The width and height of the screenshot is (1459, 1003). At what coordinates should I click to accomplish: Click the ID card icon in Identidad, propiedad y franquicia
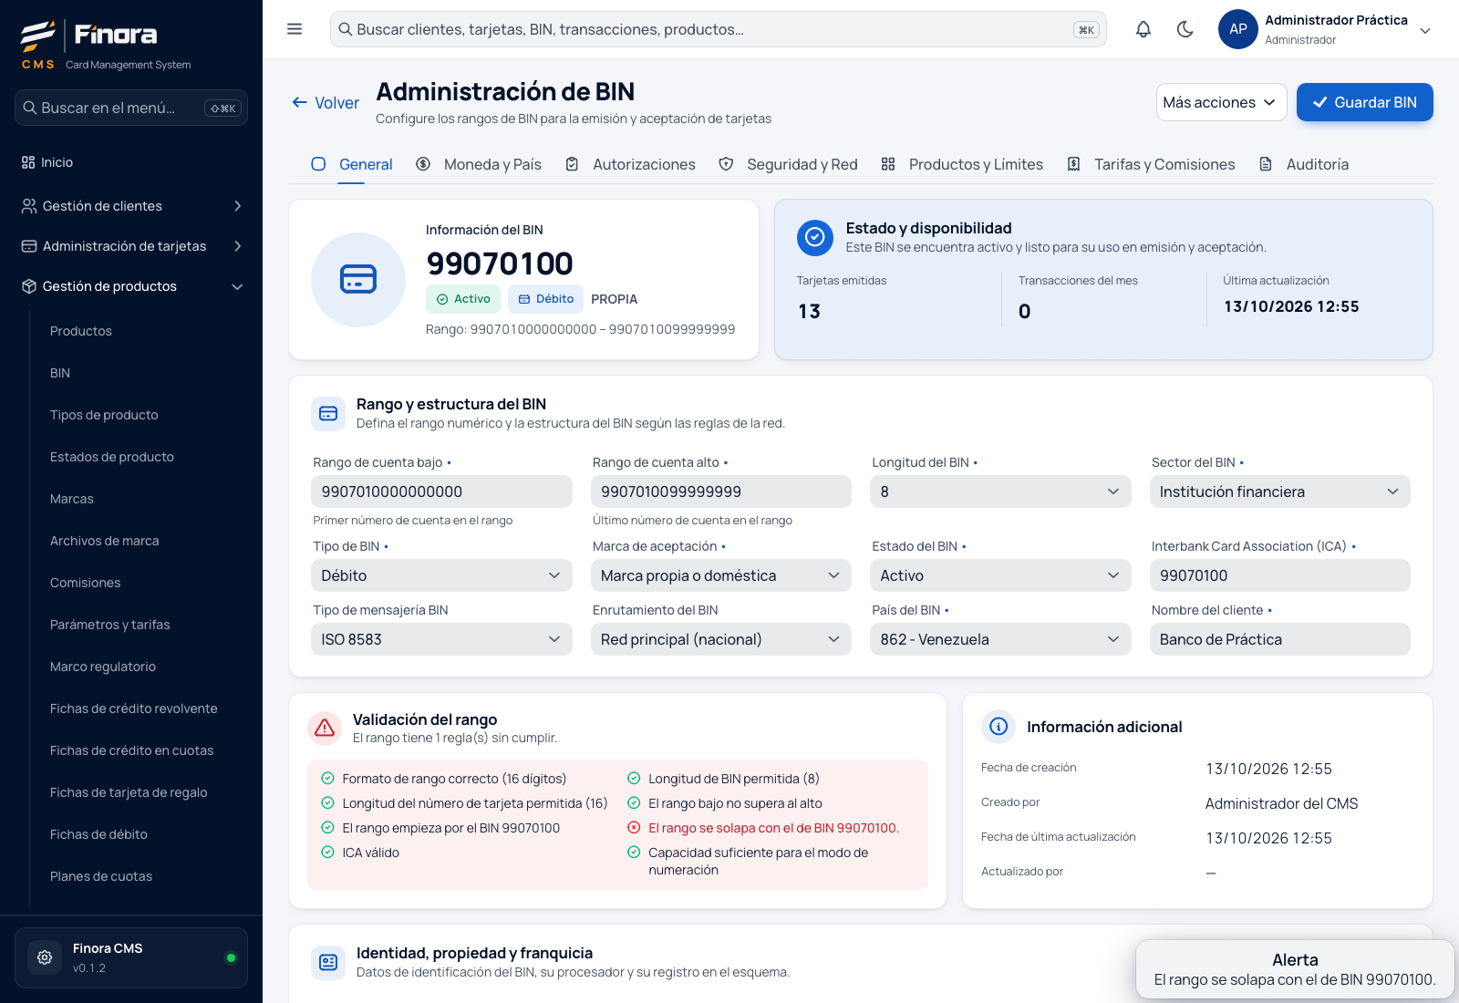pyautogui.click(x=328, y=962)
